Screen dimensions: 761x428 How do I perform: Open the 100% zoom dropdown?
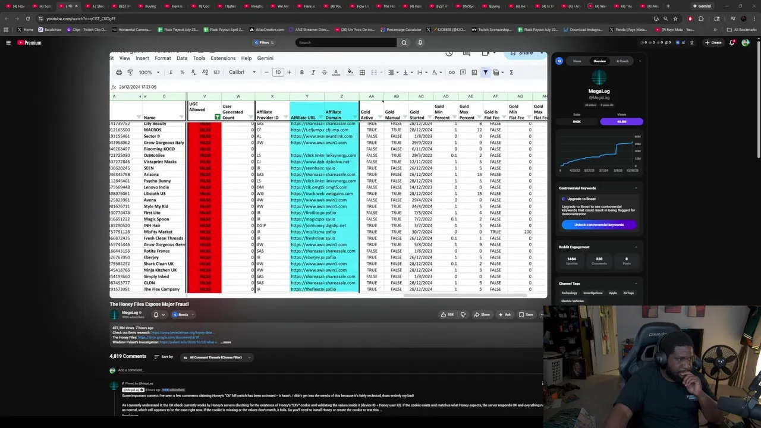149,73
